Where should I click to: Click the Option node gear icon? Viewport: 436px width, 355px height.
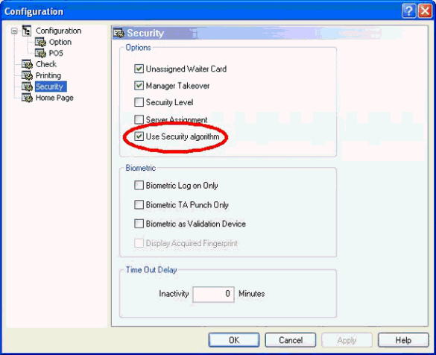click(40, 42)
